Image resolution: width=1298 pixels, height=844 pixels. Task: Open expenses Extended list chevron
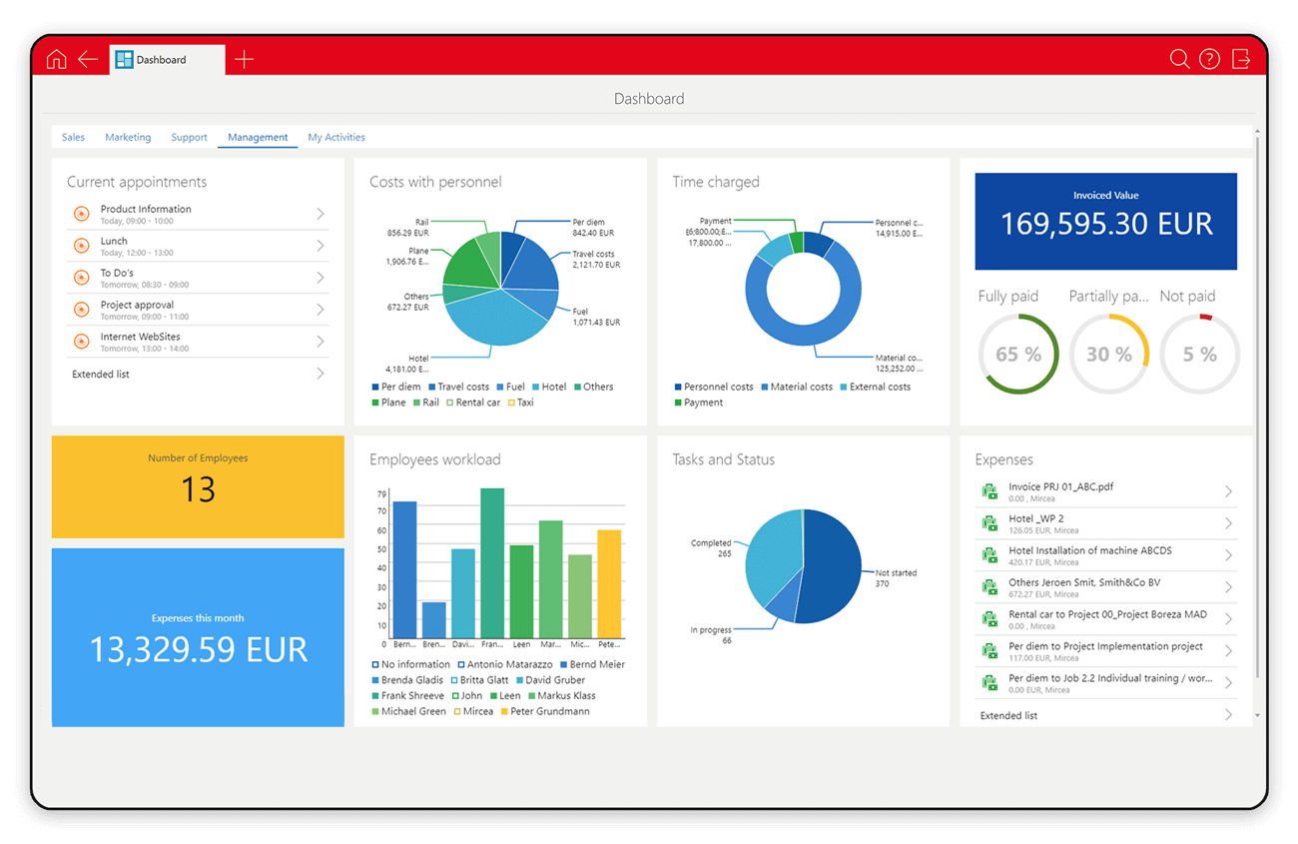1228,715
